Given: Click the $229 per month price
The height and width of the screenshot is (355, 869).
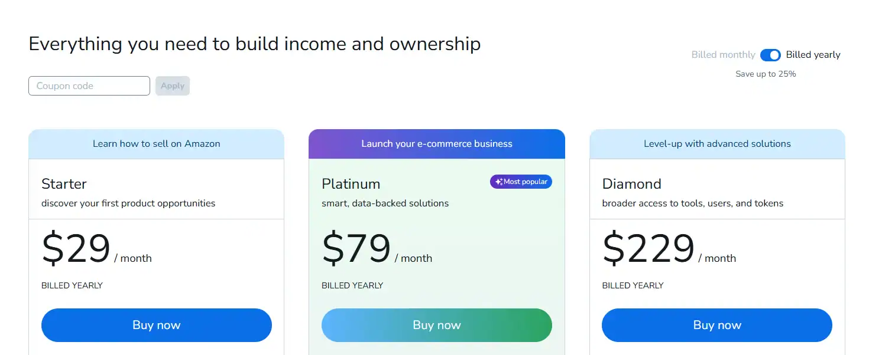Looking at the screenshot, I should (649, 249).
